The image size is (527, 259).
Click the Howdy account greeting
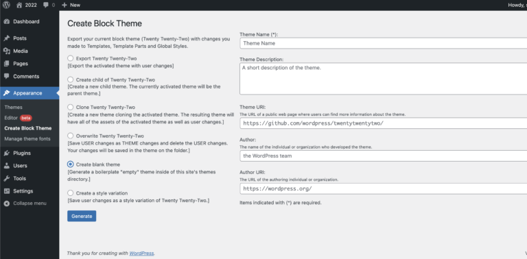(x=517, y=5)
